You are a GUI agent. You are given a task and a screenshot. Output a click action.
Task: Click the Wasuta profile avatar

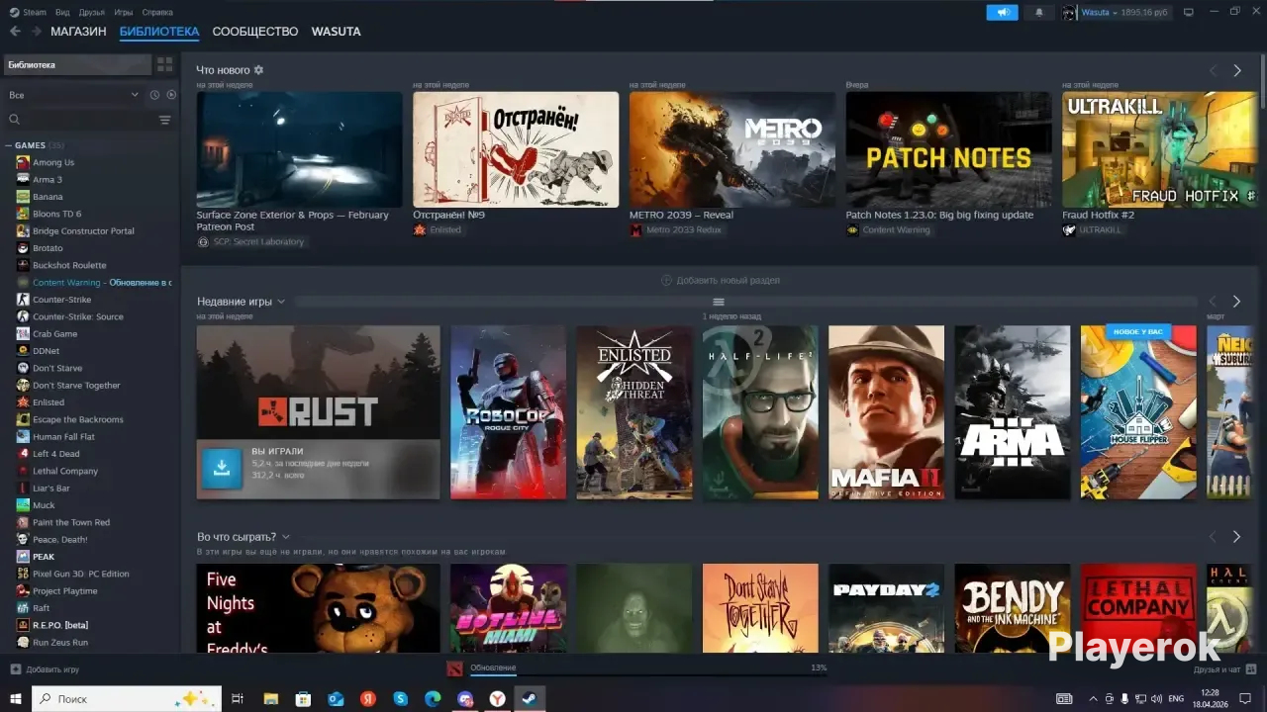click(x=1069, y=13)
